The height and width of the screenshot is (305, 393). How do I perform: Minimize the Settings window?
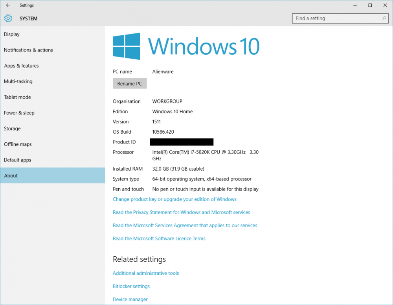(x=355, y=5)
